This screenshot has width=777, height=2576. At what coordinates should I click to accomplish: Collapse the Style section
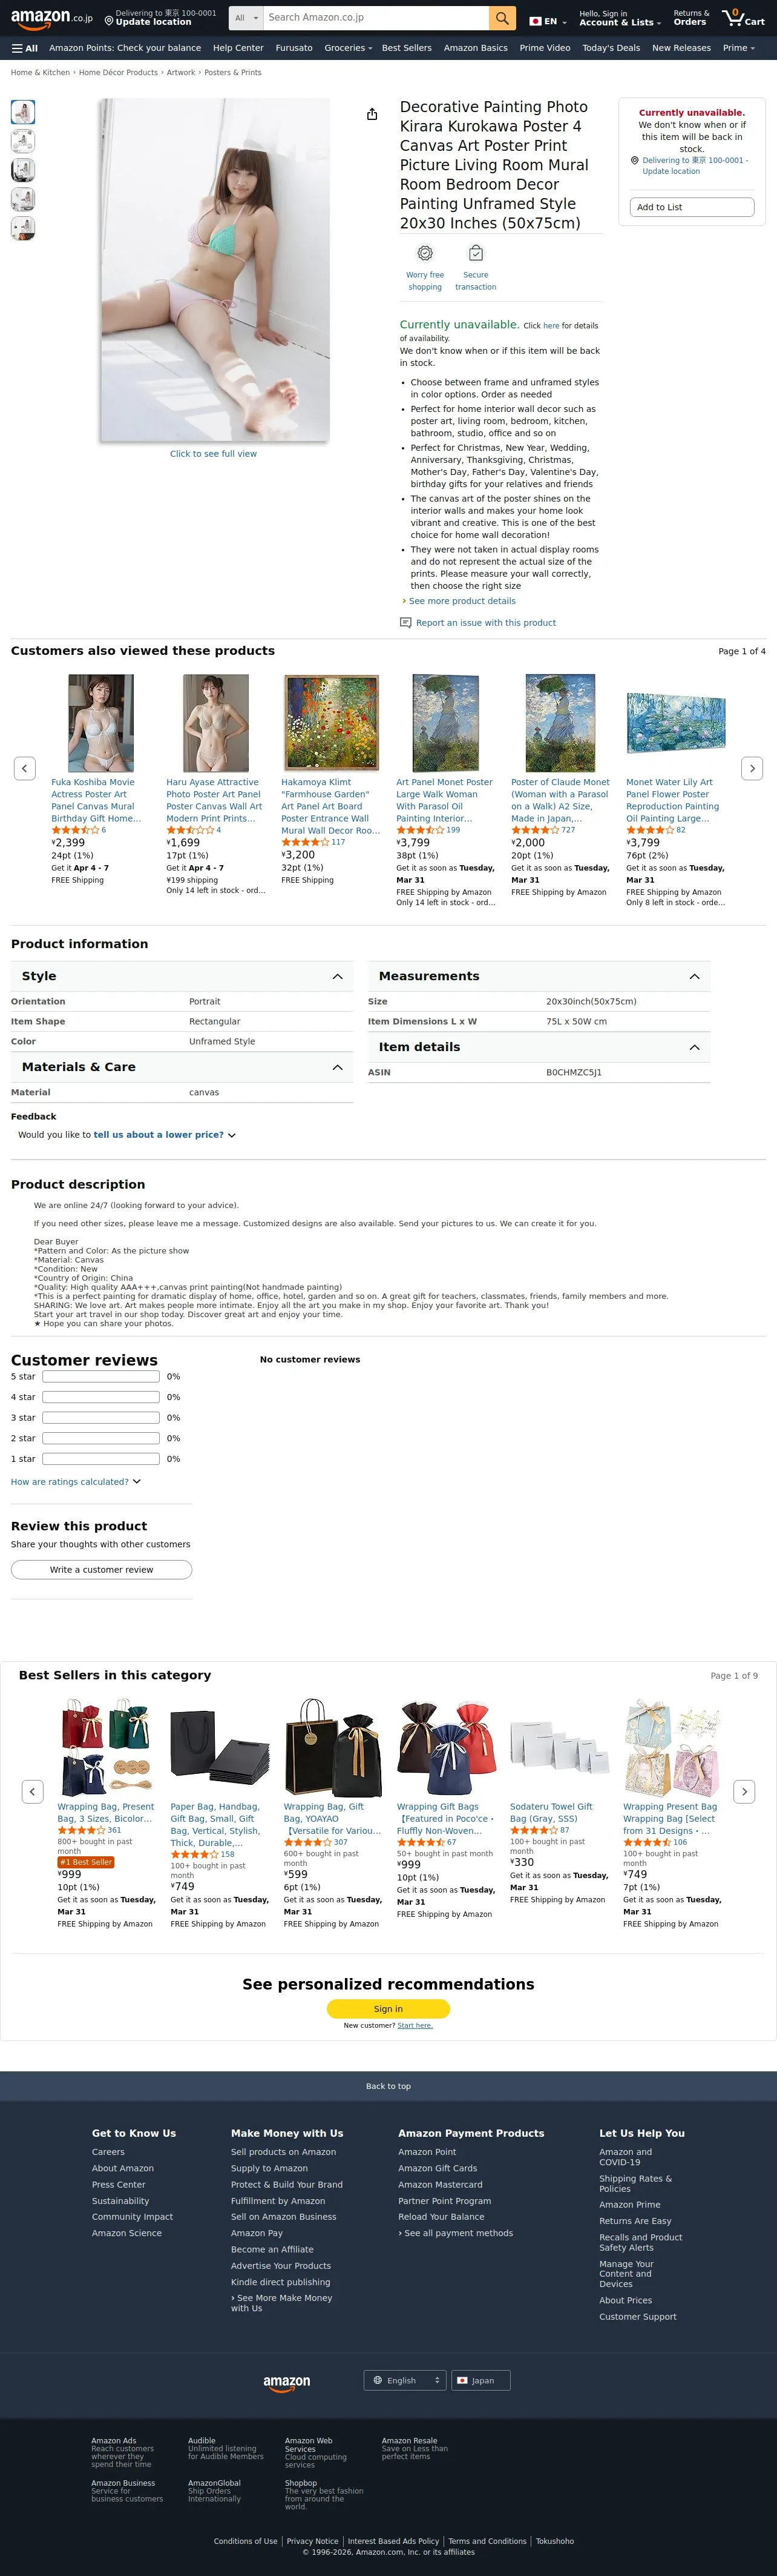(x=182, y=976)
